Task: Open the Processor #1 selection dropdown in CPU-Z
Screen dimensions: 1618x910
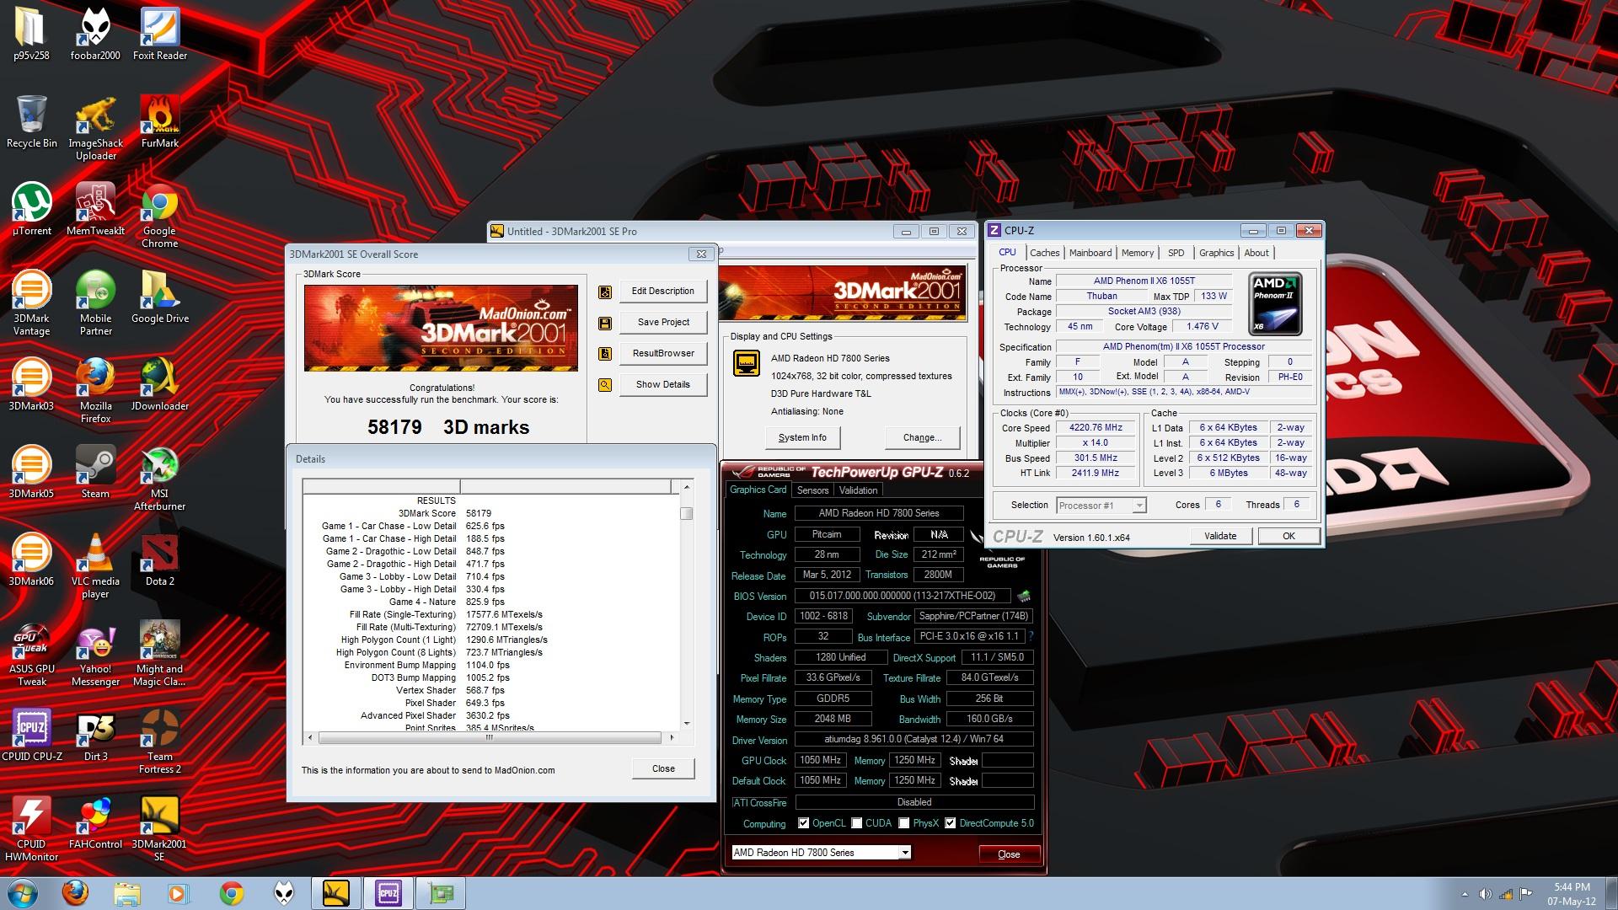Action: tap(1138, 506)
